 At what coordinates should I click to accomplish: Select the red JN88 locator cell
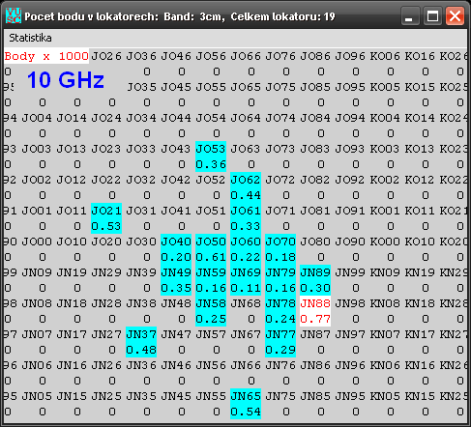click(315, 311)
